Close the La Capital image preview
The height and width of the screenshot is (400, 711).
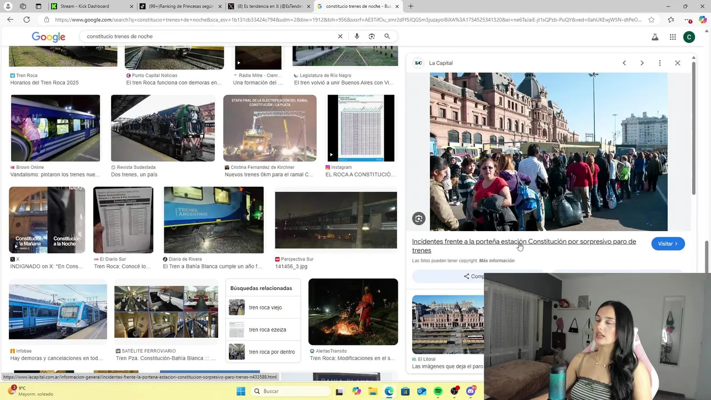click(x=678, y=63)
